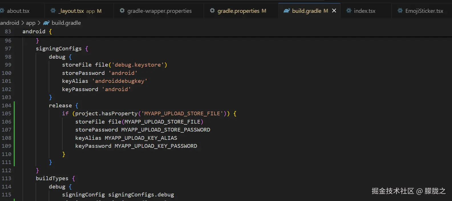Open the gradle.properties tab
The image size is (452, 201).
238,11
